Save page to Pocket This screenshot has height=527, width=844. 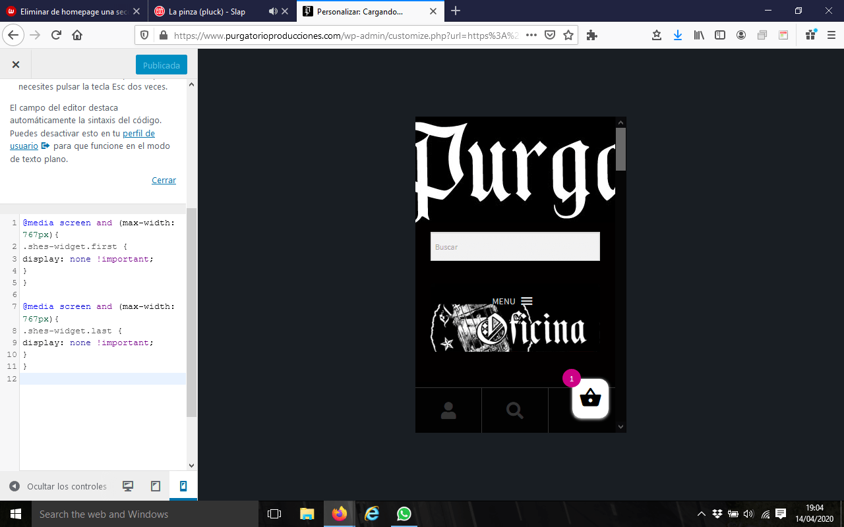point(550,35)
